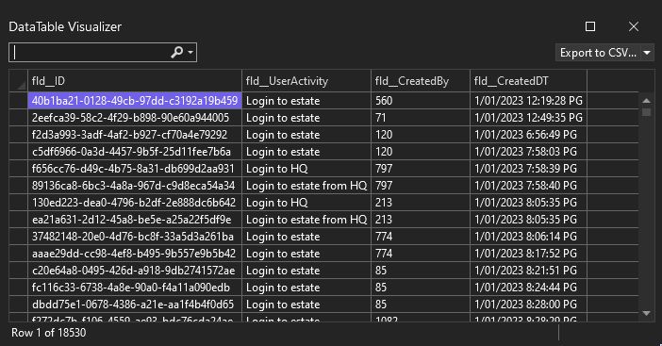Click date cell 1/01/2023 8:06:14 PG
This screenshot has height=346, width=662.
(528, 237)
